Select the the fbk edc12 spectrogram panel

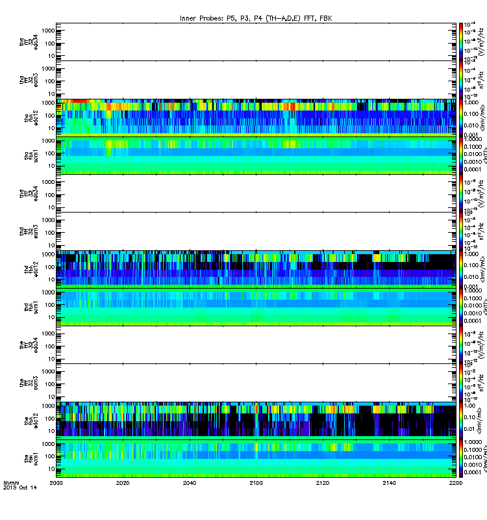[x=256, y=421]
